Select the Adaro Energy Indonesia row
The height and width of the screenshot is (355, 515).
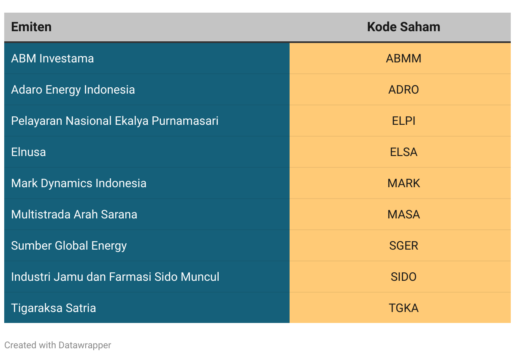(x=257, y=89)
